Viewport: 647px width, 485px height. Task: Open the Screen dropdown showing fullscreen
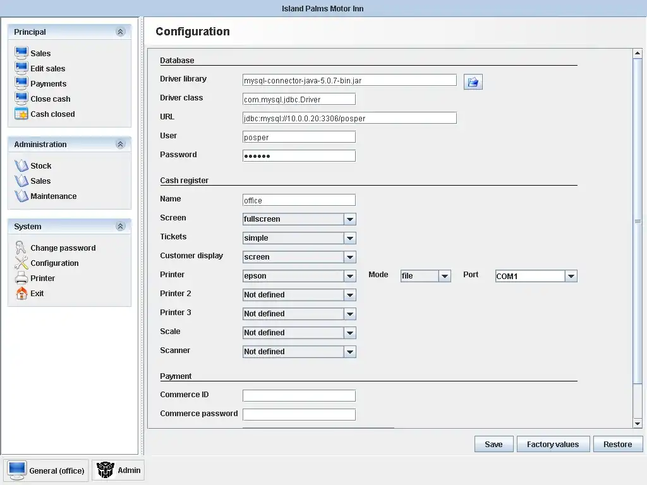click(350, 219)
